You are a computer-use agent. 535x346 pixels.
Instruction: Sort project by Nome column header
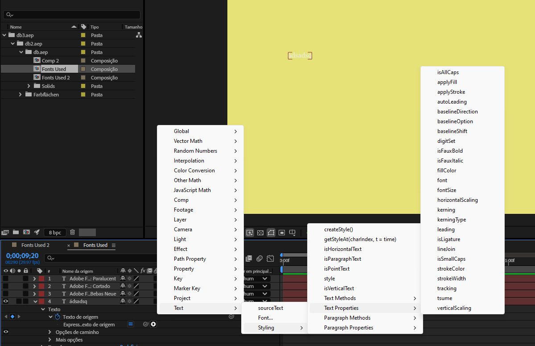(16, 27)
